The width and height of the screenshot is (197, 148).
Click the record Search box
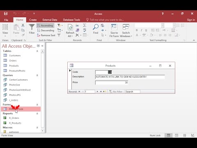[133, 92]
